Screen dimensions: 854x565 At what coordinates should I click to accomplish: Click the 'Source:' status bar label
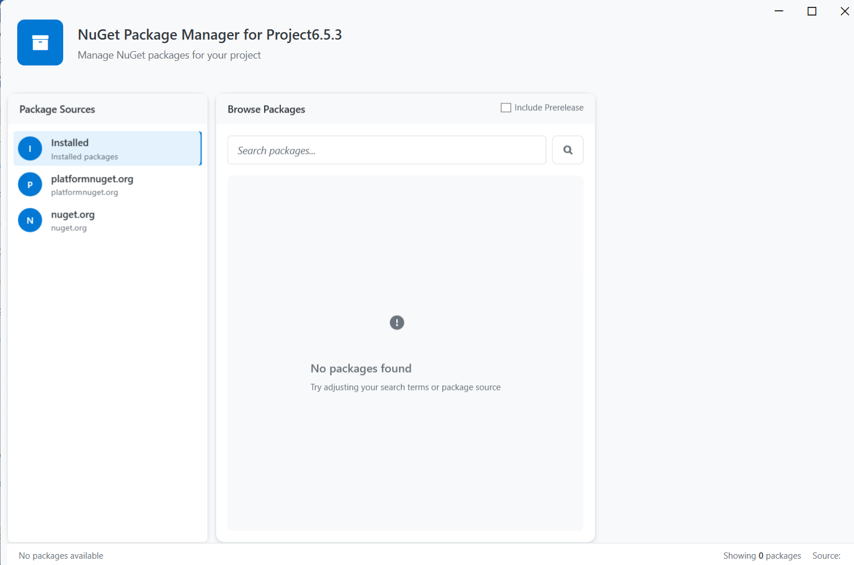point(826,556)
